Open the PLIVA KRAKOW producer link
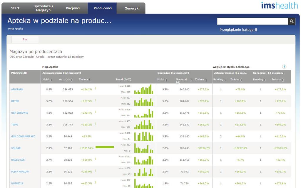 20,172
